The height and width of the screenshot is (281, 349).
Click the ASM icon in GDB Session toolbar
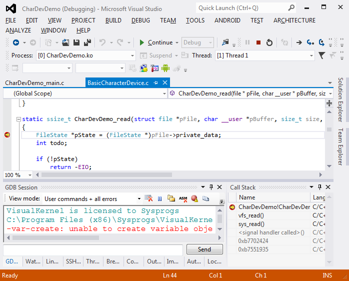(x=183, y=198)
